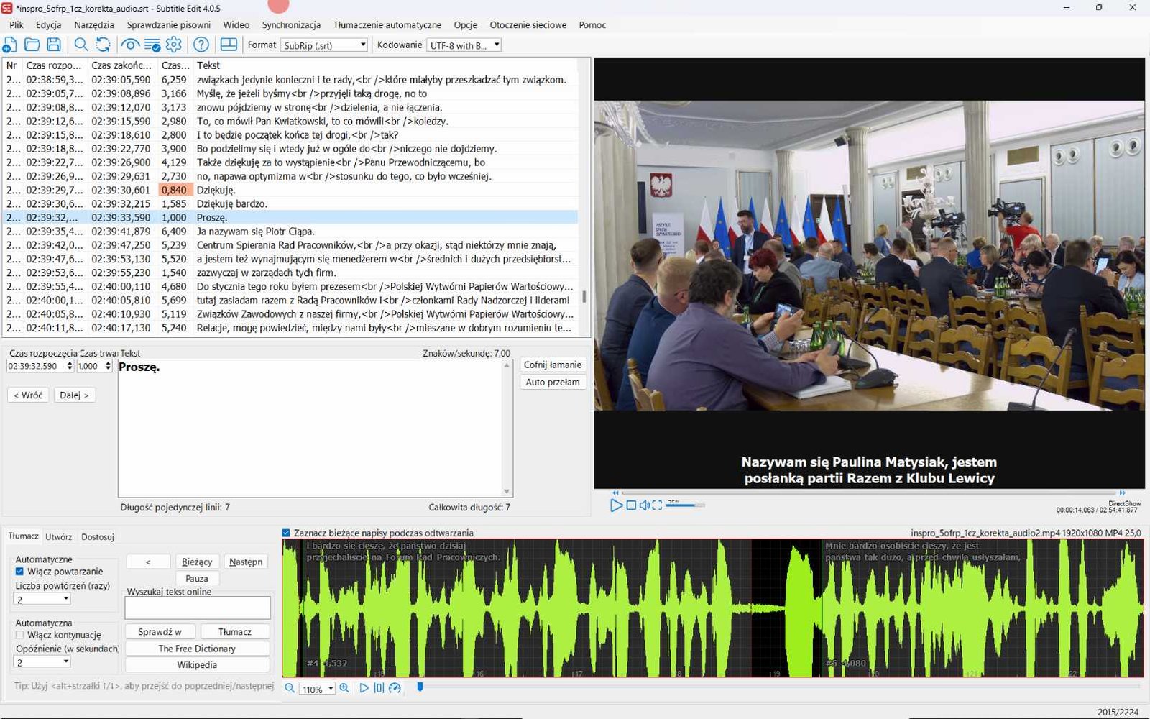Look up text in Wikipedia
This screenshot has width=1150, height=719.
[x=197, y=665]
